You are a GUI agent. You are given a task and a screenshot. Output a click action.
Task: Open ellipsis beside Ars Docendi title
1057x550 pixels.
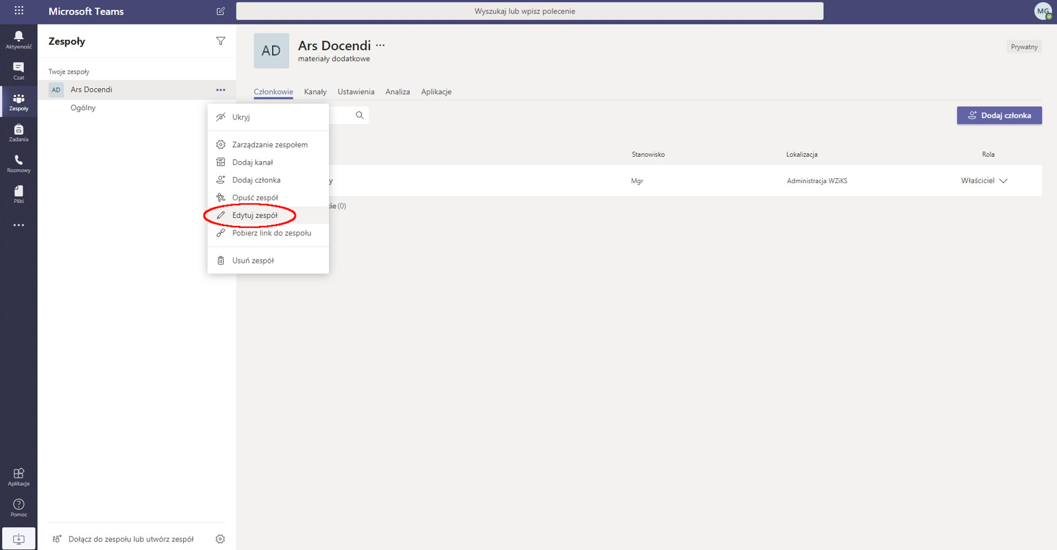381,45
